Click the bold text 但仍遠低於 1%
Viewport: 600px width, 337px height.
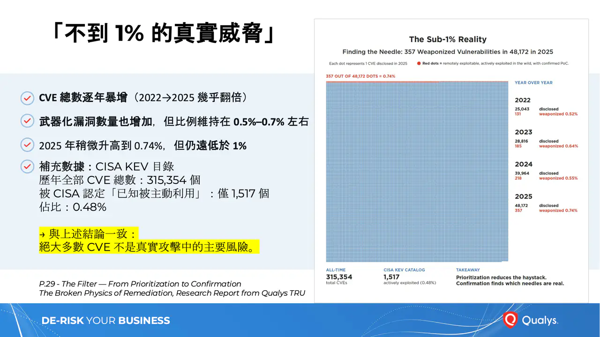210,146
